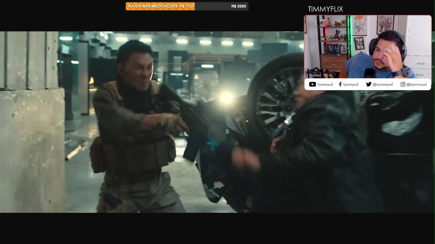Click the YouTube handle /jonnyzul
Viewport: 435px width, 244px height.
[x=325, y=85]
